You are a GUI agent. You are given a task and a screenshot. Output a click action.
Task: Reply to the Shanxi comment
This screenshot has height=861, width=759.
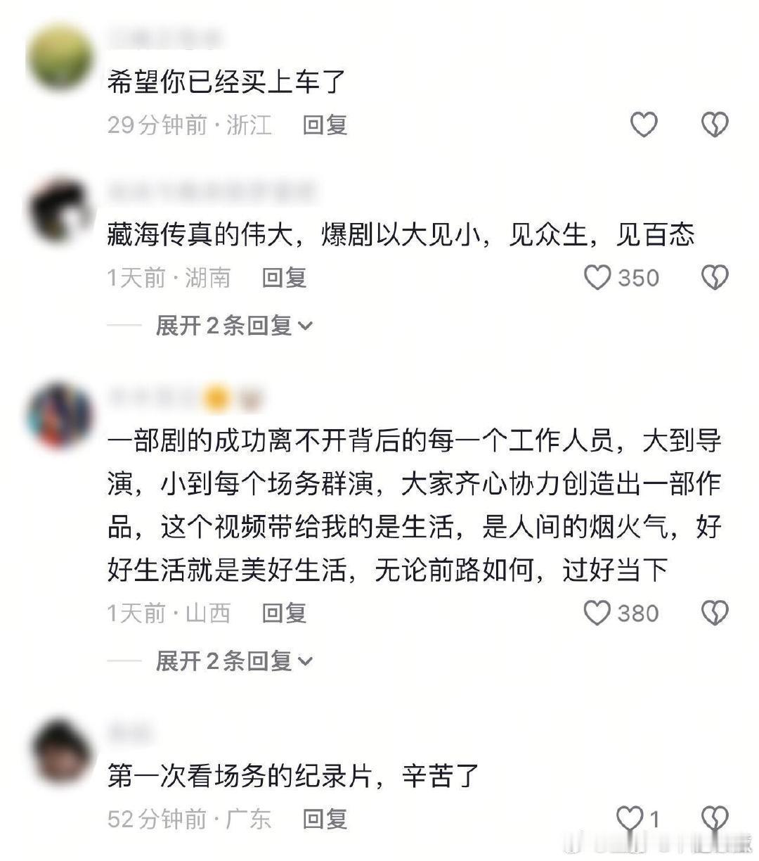285,613
